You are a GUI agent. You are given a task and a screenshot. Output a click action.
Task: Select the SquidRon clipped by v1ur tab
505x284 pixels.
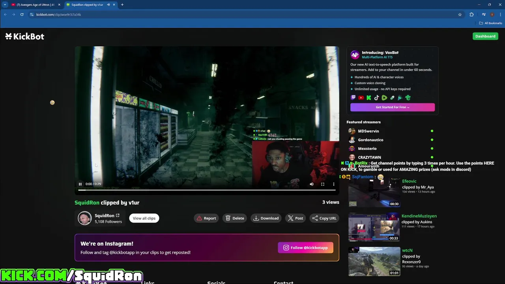pyautogui.click(x=87, y=5)
